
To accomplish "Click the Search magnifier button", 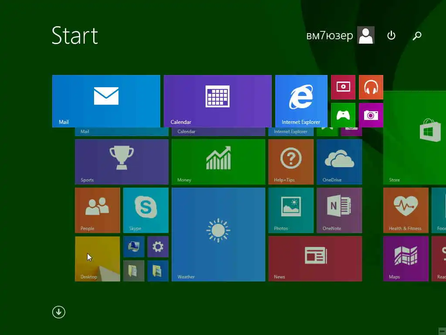I will click(x=417, y=35).
